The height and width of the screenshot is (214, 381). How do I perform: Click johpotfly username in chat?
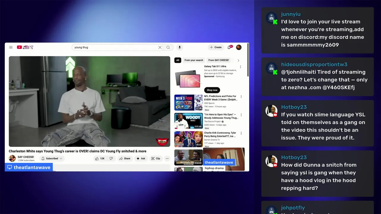pos(293,208)
